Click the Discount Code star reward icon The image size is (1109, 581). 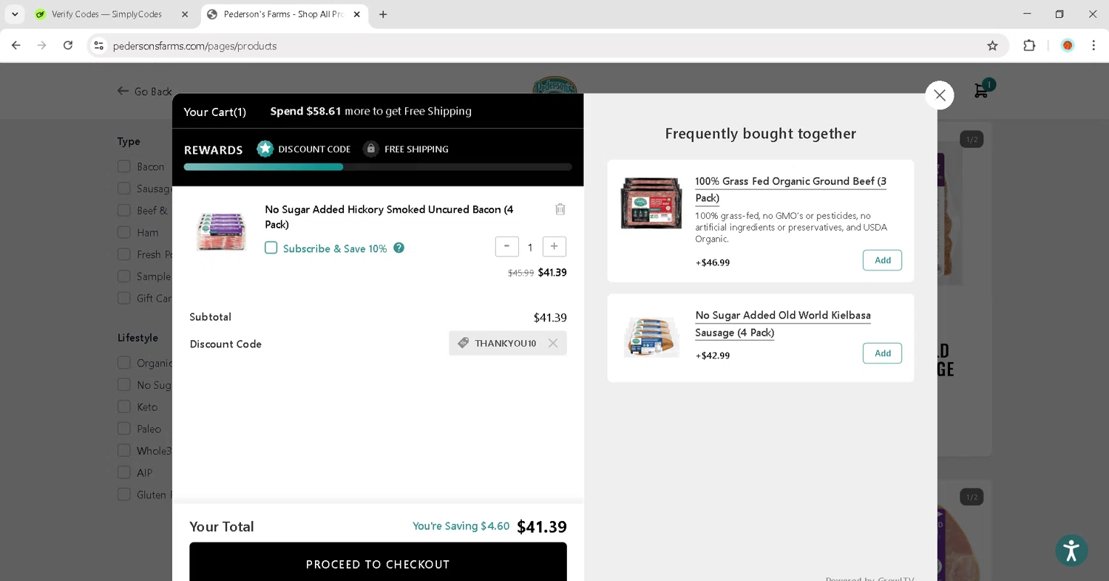265,149
